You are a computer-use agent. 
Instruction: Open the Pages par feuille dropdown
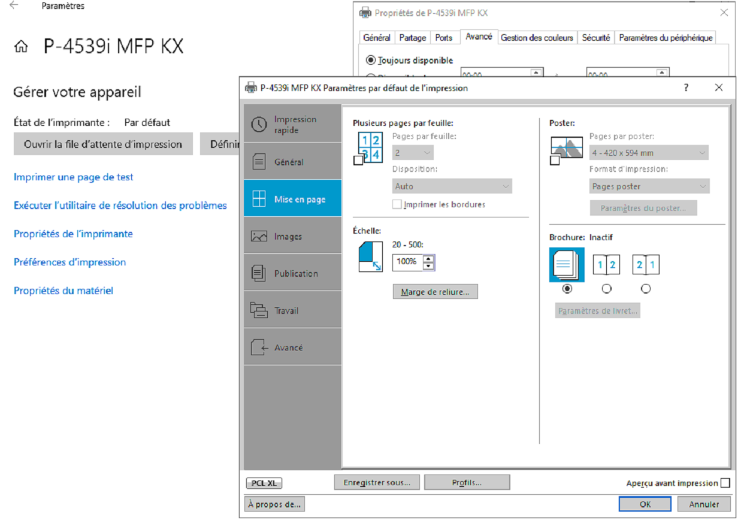click(412, 153)
